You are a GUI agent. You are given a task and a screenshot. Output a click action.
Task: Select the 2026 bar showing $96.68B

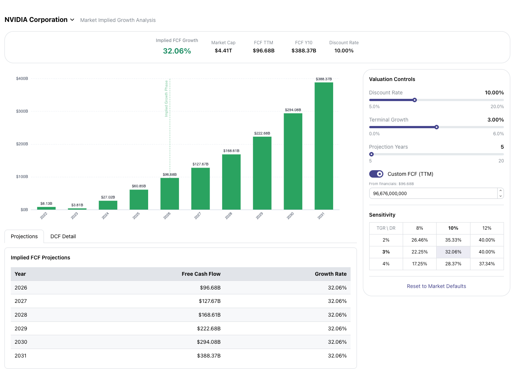169,193
